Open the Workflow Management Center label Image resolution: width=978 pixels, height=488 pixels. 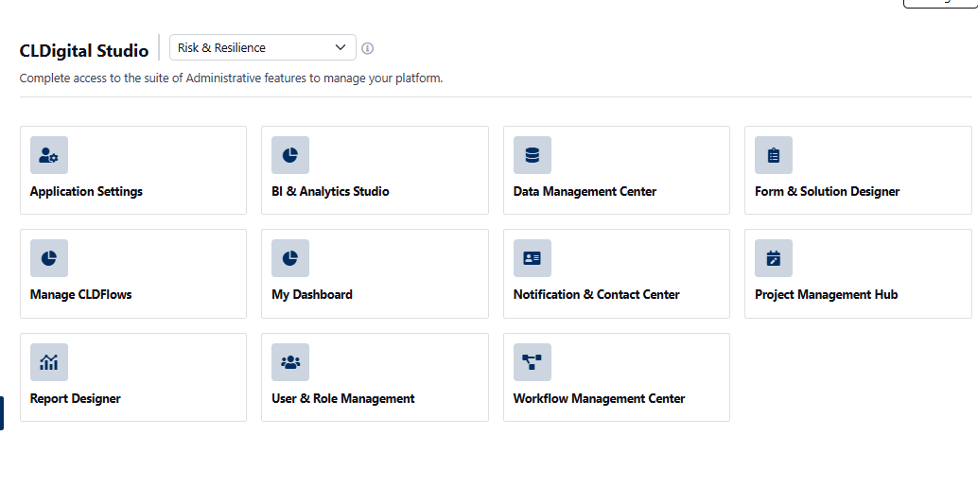click(599, 398)
